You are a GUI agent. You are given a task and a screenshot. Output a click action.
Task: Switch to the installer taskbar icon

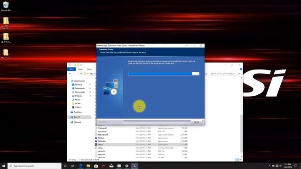pyautogui.click(x=135, y=166)
